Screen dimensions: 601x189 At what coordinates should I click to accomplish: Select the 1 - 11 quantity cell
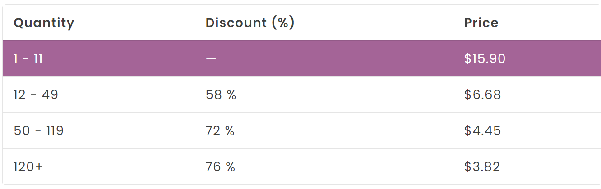coord(28,59)
